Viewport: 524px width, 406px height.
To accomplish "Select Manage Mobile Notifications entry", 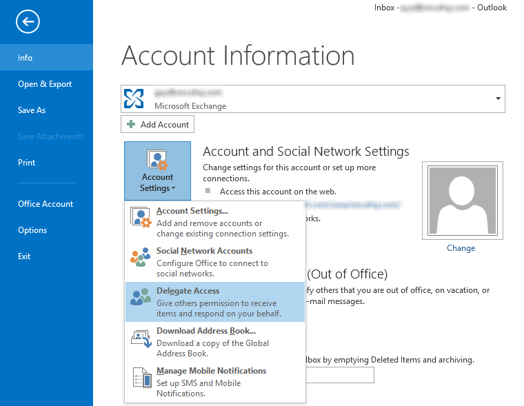I will pyautogui.click(x=215, y=382).
